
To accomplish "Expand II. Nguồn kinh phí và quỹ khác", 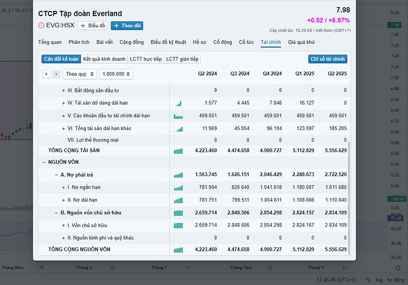I will tap(63, 238).
